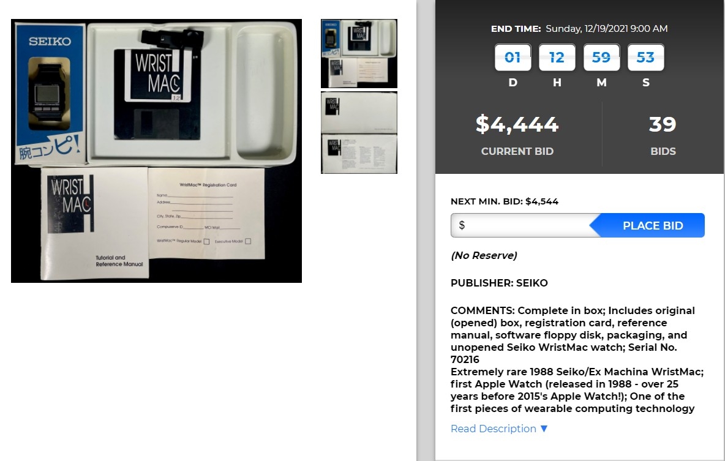
Task: Expand the Read Description link
Action: [x=494, y=429]
